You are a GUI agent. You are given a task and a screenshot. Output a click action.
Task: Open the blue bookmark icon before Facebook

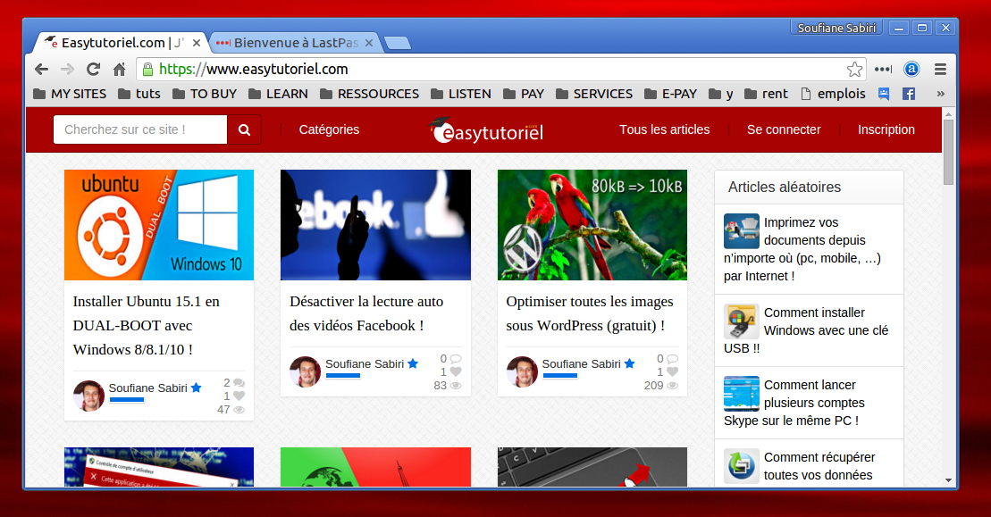pos(884,94)
